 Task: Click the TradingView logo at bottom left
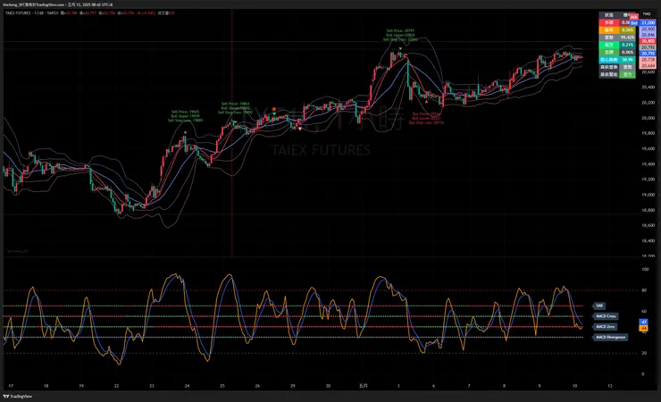18,397
